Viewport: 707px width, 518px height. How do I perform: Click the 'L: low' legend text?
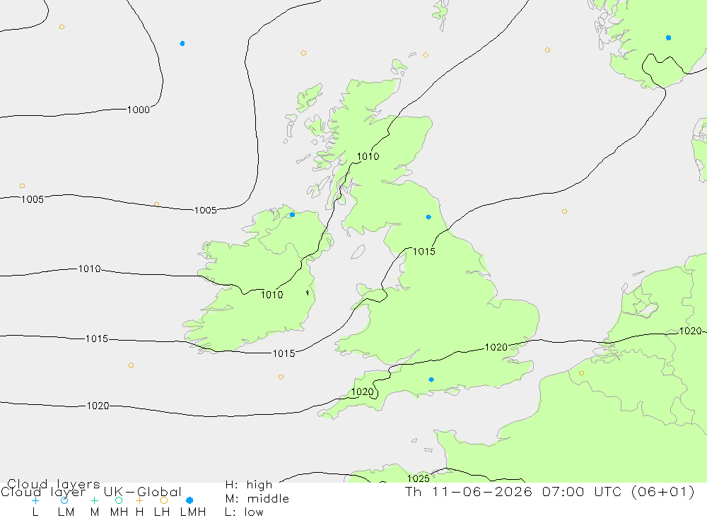click(244, 512)
